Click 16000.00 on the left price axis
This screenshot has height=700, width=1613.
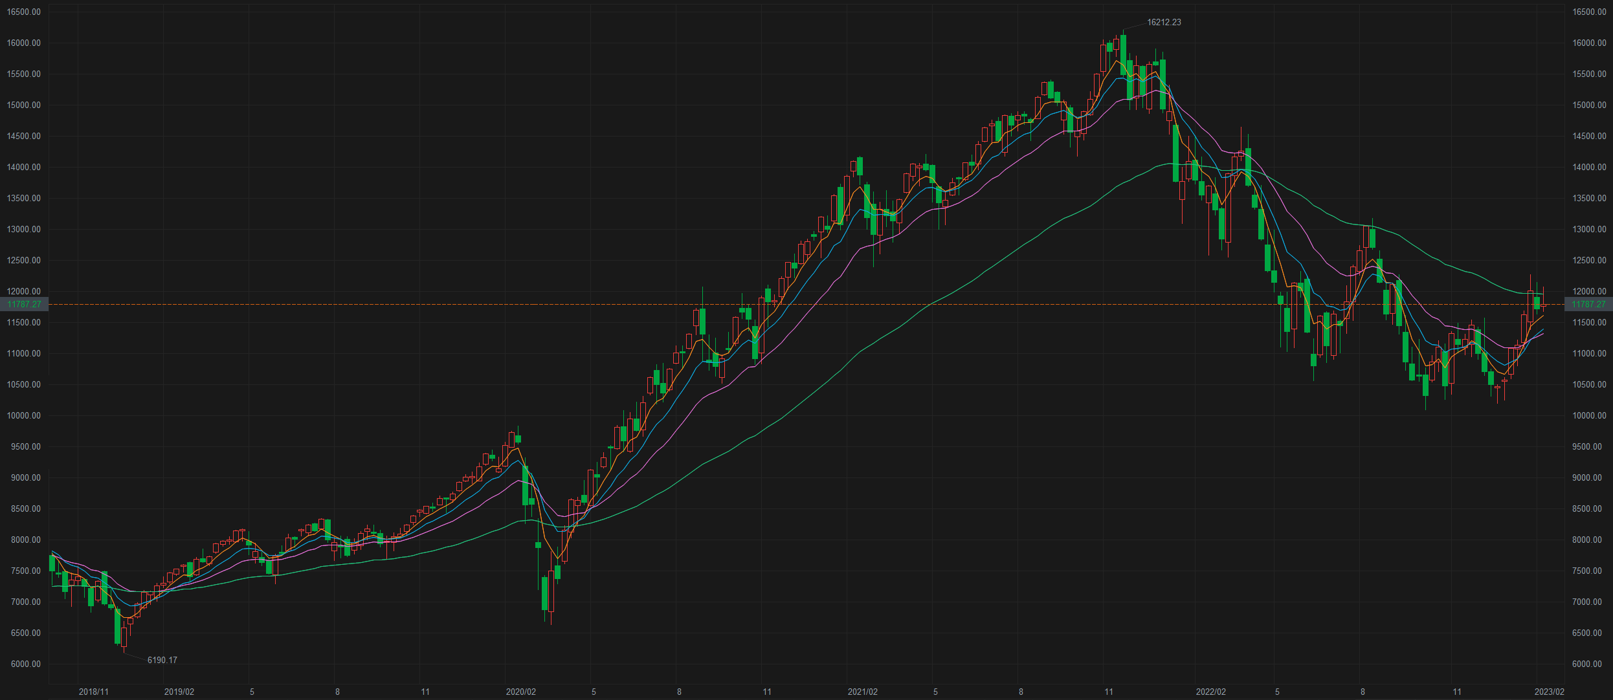[24, 43]
